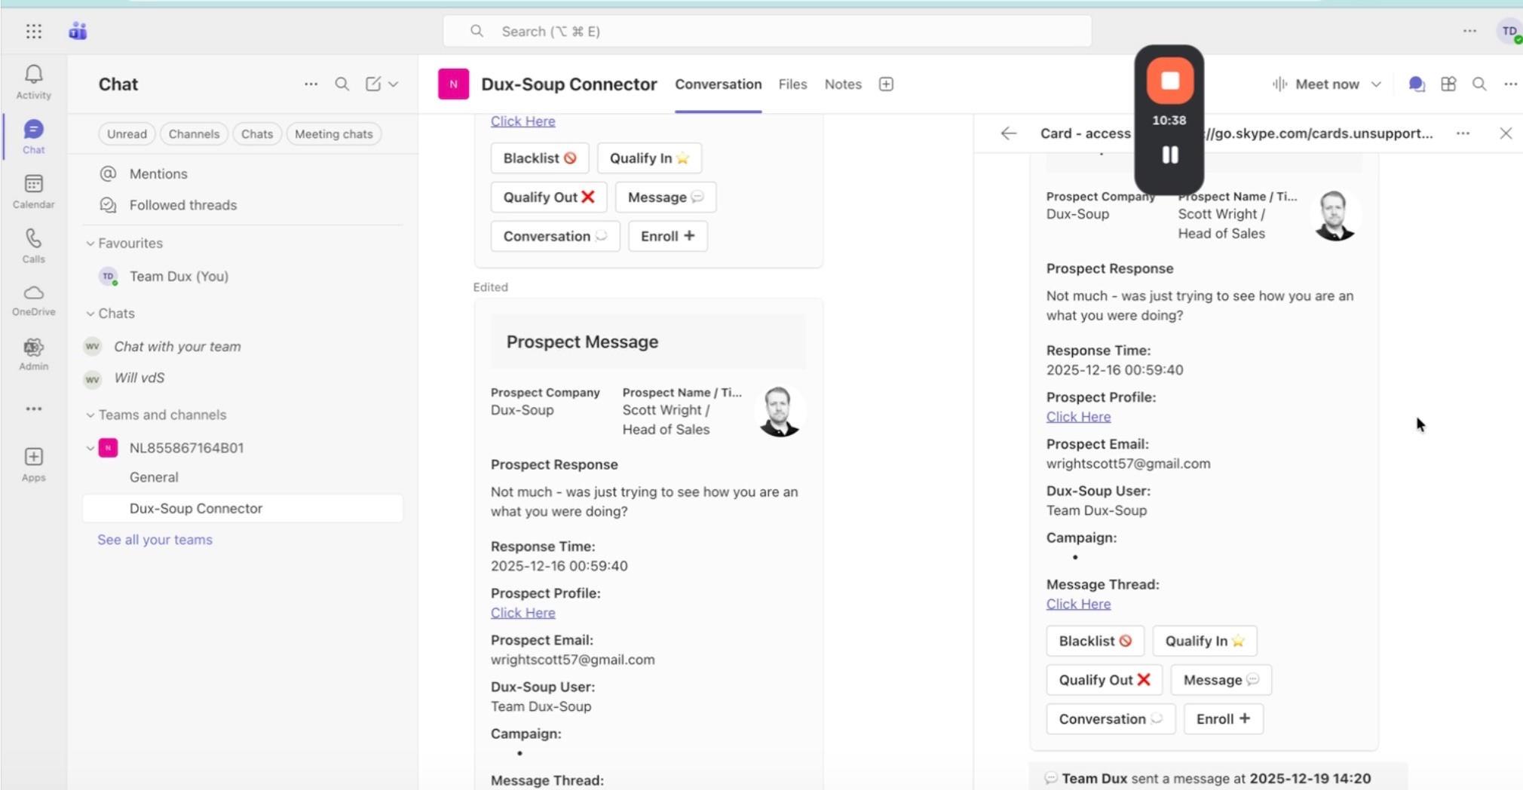Collapse the Favourites section
This screenshot has width=1523, height=790.
90,243
